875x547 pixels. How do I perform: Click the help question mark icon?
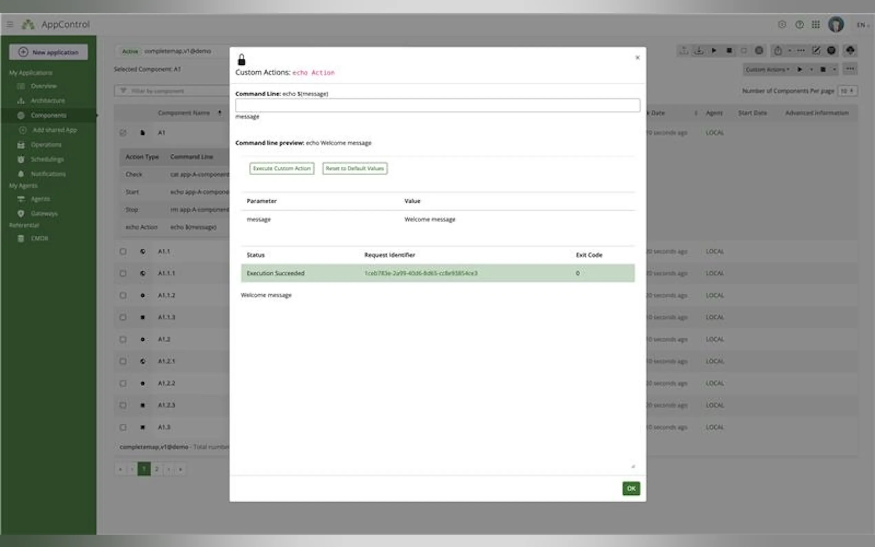tap(799, 24)
